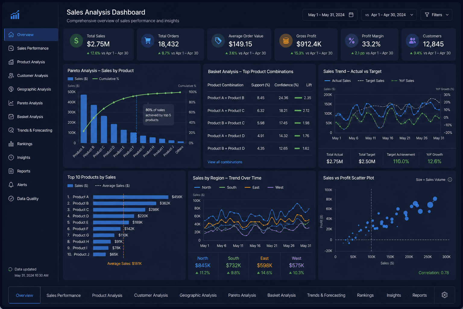Click the North region total $845K
This screenshot has height=309, width=463.
click(x=203, y=265)
